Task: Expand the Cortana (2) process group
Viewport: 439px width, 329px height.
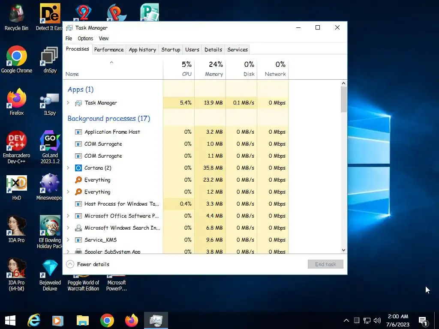Action: point(68,168)
